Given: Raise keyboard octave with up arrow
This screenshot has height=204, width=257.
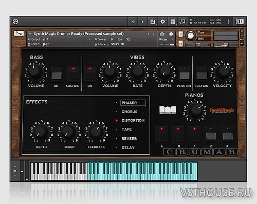Looking at the screenshot, I should click(x=15, y=166).
